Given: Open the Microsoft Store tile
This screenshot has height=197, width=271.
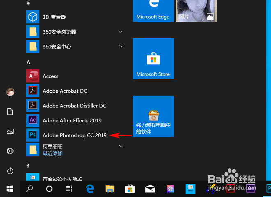Looking at the screenshot, I should click(x=154, y=59).
